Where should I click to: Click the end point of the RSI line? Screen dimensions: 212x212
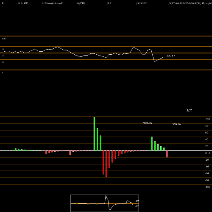164,57
